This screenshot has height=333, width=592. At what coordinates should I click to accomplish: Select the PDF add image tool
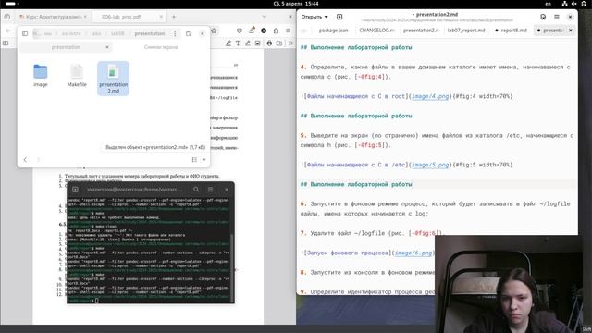[257, 43]
